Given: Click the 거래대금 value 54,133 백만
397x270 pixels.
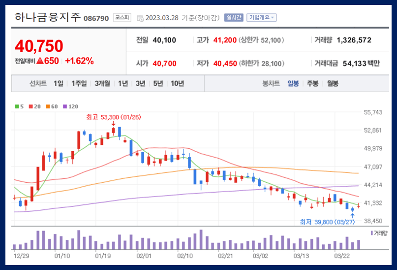Looking at the screenshot, I should pos(361,64).
